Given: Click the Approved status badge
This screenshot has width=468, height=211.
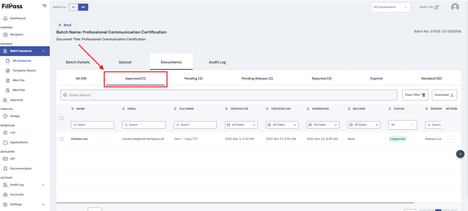Looking at the screenshot, I should pos(398,139).
